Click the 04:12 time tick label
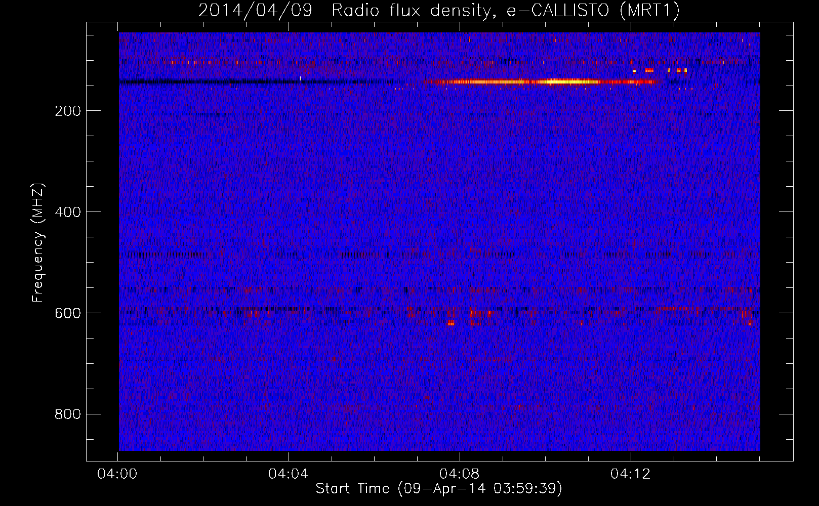Screen dimensions: 819x506 click(631, 474)
